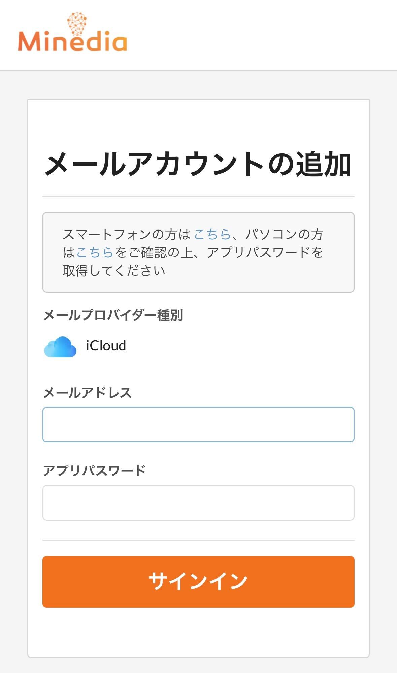Open the smartphone instructions こちら link

click(x=212, y=234)
